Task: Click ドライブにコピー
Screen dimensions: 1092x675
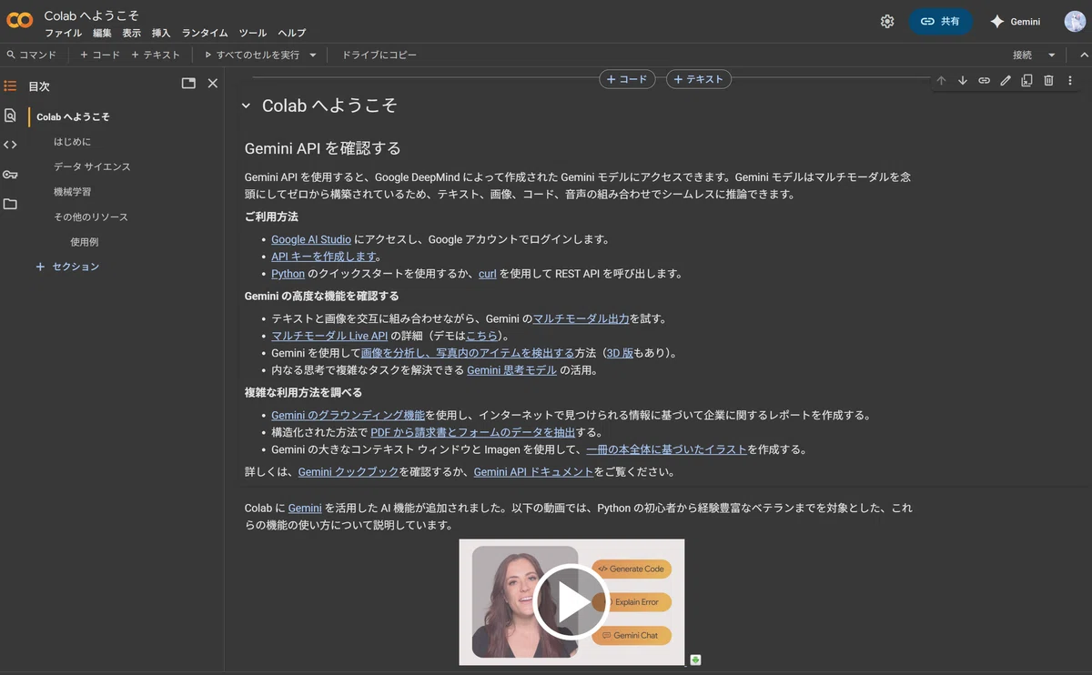Action: coord(379,55)
